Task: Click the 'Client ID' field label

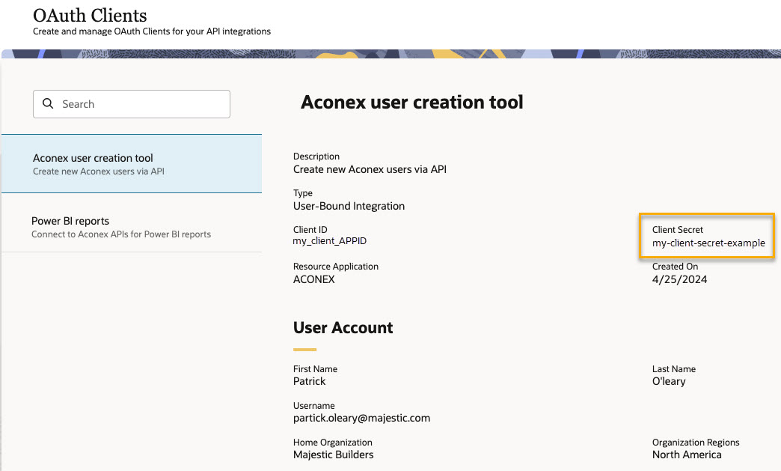Action: point(310,229)
